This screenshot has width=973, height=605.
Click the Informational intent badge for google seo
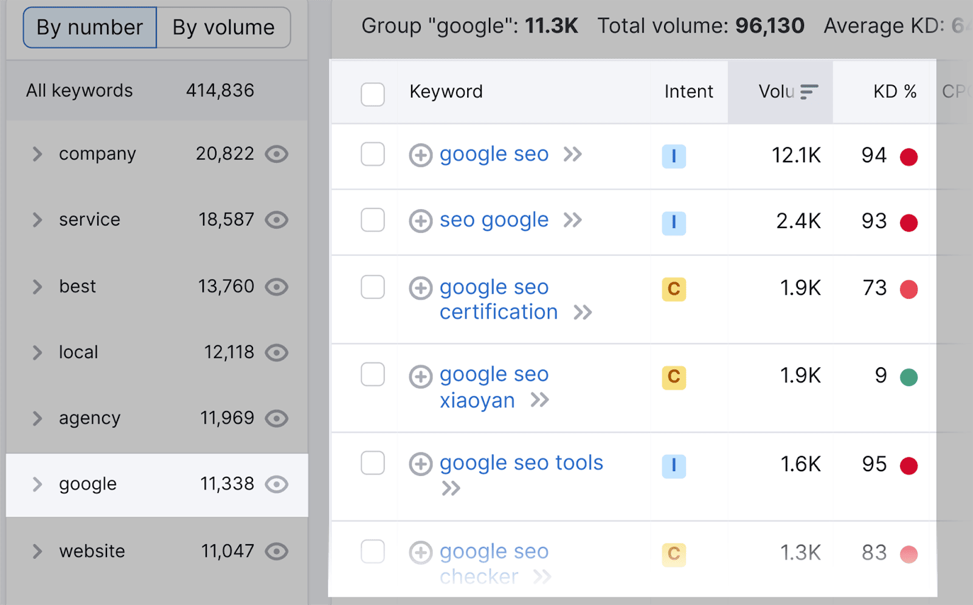[x=673, y=156]
